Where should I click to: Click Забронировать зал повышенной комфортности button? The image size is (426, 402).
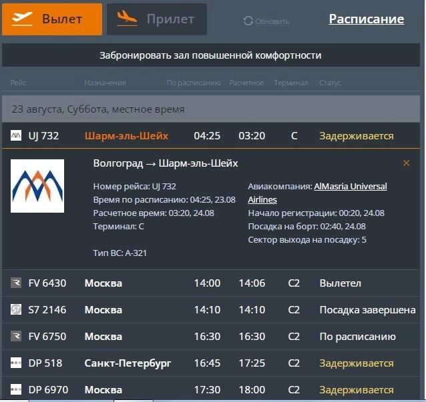210,55
